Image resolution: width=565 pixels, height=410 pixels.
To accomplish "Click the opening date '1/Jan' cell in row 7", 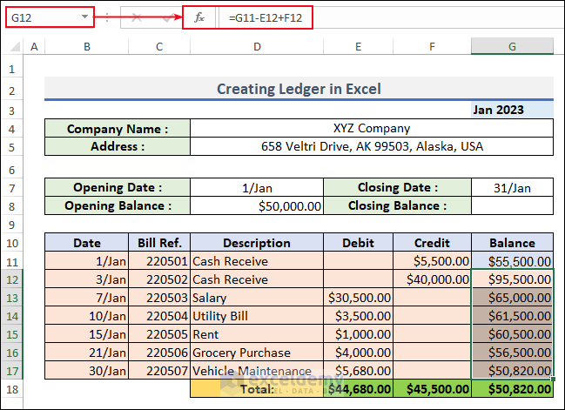I will (x=257, y=187).
